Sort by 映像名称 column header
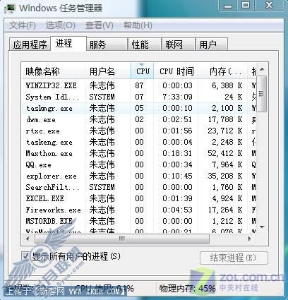The image size is (288, 300). [x=53, y=71]
